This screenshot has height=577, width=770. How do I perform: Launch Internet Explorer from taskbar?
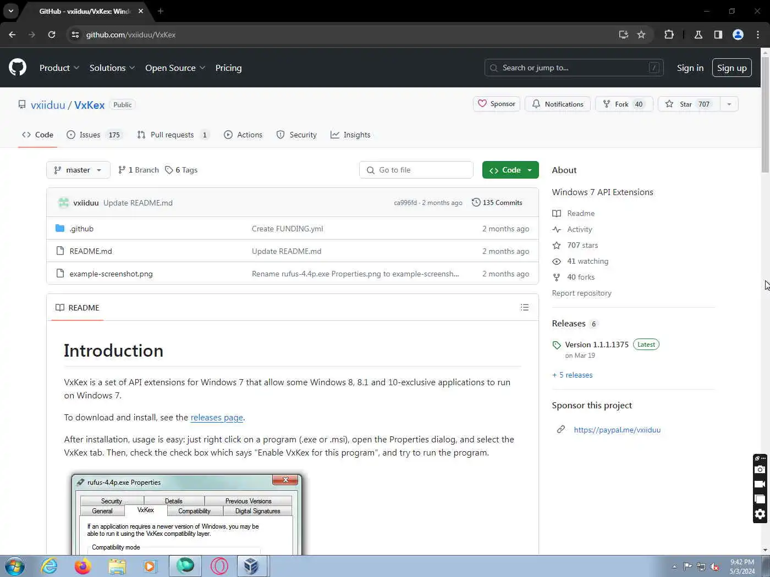pyautogui.click(x=50, y=566)
